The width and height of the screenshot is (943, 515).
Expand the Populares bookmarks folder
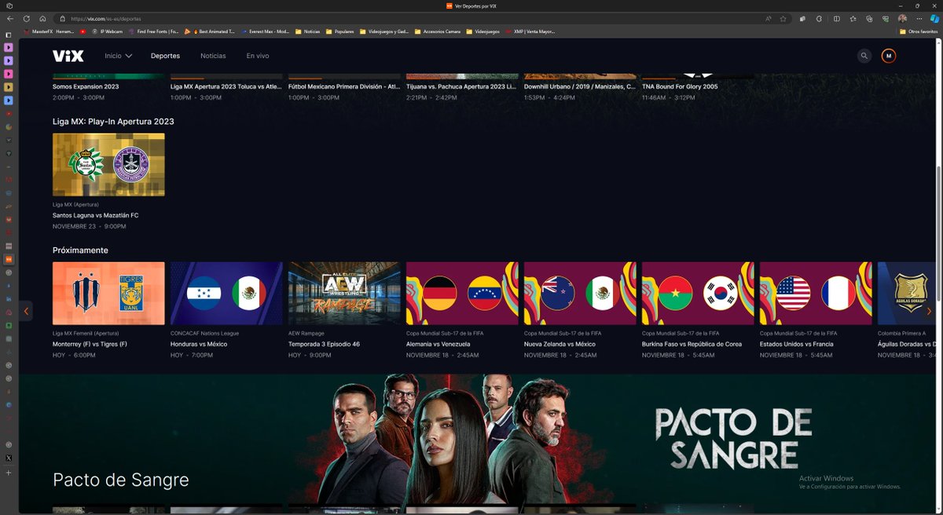point(341,31)
